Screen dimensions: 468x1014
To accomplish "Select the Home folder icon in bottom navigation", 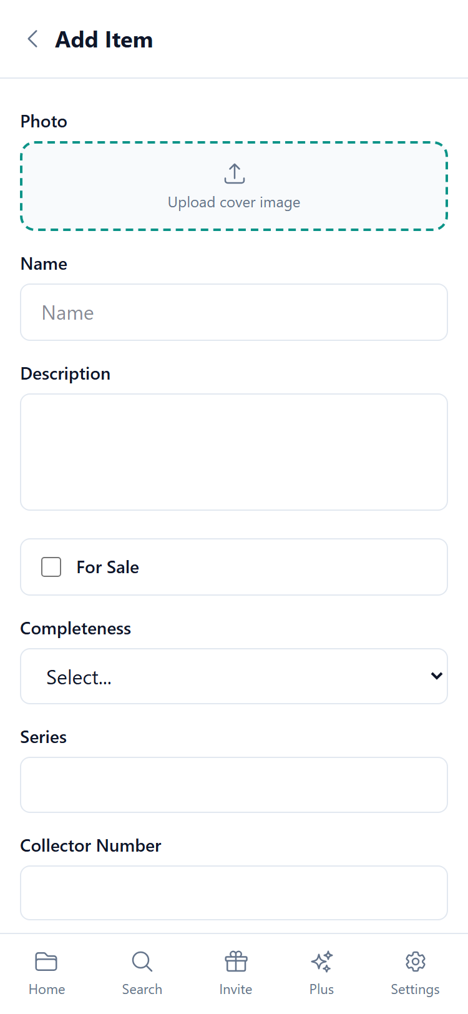I will click(47, 961).
